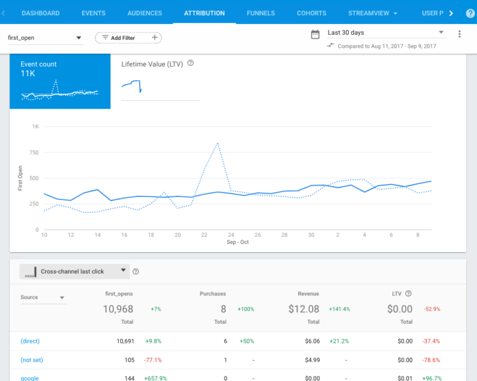Click the $4.99 revenue in the not set row
Image resolution: width=477 pixels, height=381 pixels.
[x=312, y=360]
